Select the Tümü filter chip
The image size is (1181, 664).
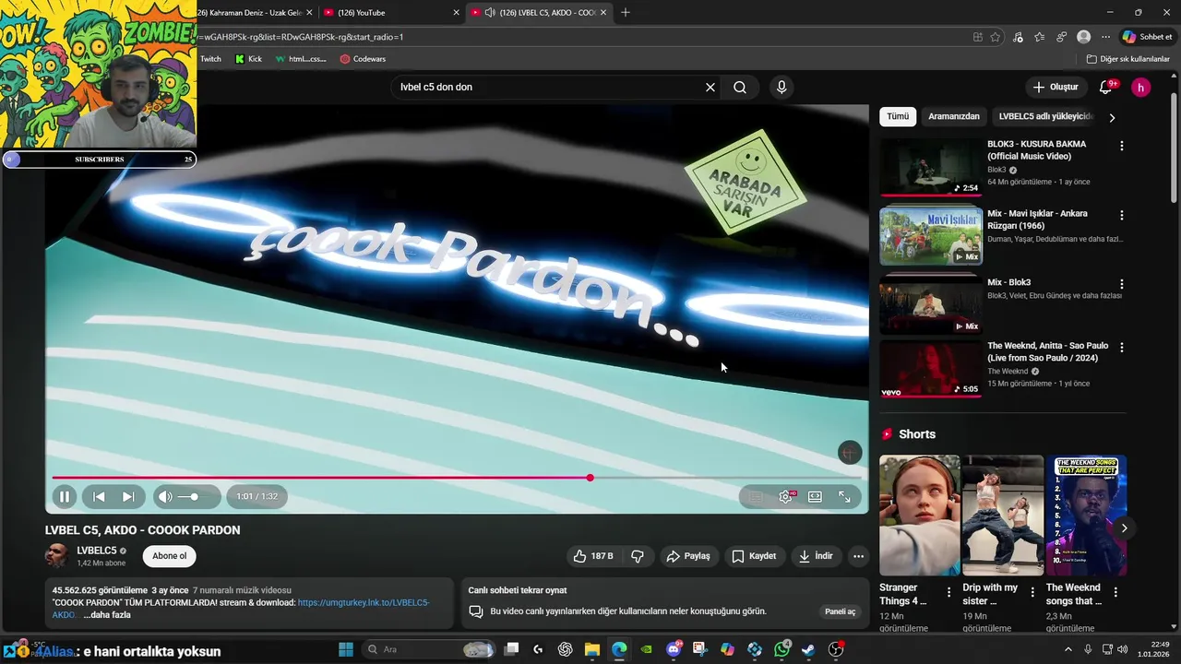[898, 116]
